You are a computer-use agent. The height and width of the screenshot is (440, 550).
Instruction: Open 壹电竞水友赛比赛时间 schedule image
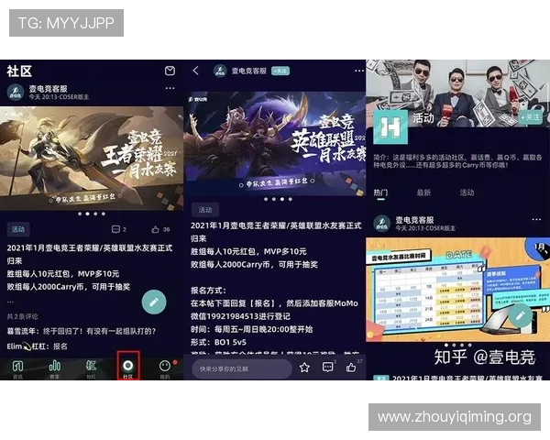pyautogui.click(x=457, y=289)
